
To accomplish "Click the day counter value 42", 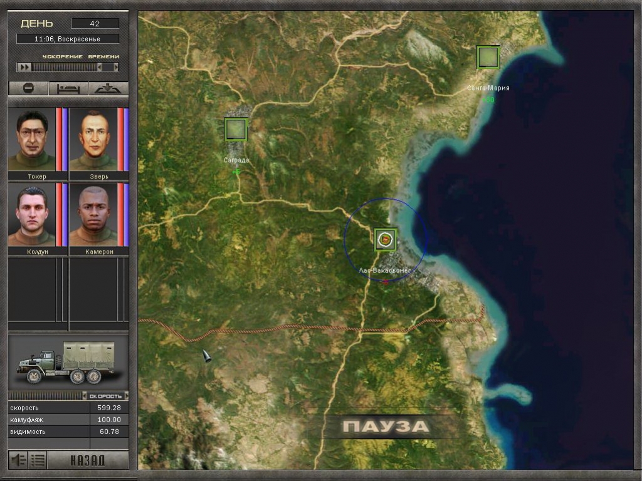I will pyautogui.click(x=95, y=23).
